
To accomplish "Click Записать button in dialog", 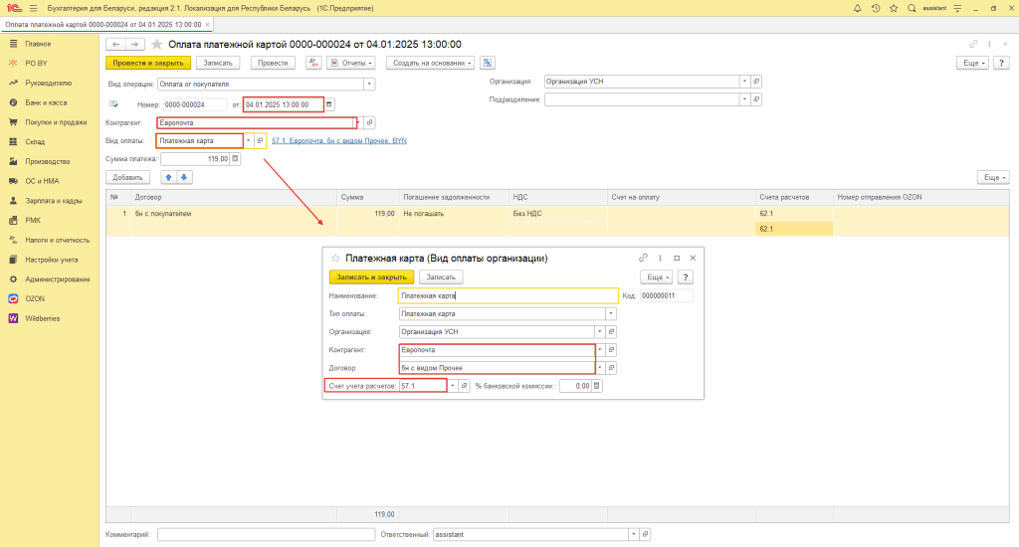I will (441, 276).
